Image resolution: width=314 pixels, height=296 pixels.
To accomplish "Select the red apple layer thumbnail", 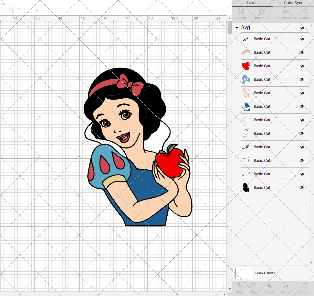I will pos(246,66).
